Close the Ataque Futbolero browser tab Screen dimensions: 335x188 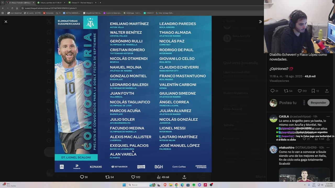pyautogui.click(x=33, y=3)
